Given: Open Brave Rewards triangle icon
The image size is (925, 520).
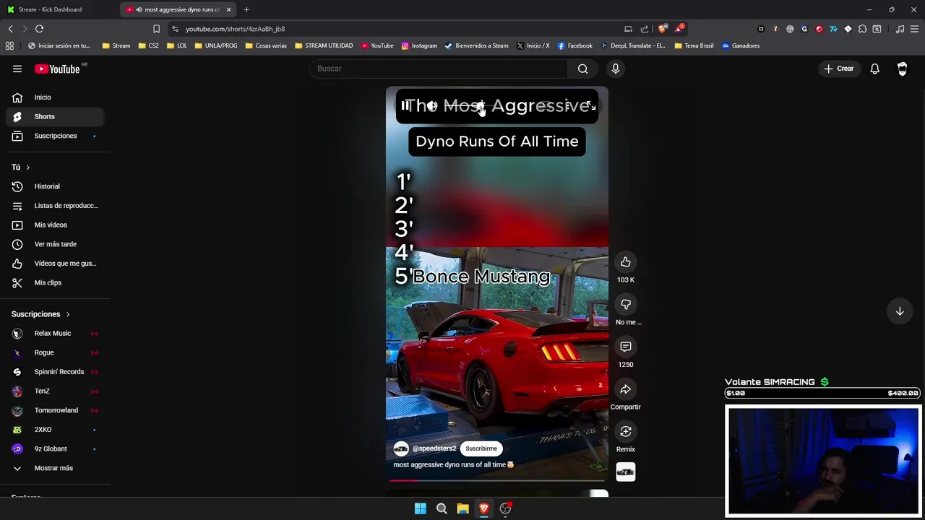Looking at the screenshot, I should [679, 29].
